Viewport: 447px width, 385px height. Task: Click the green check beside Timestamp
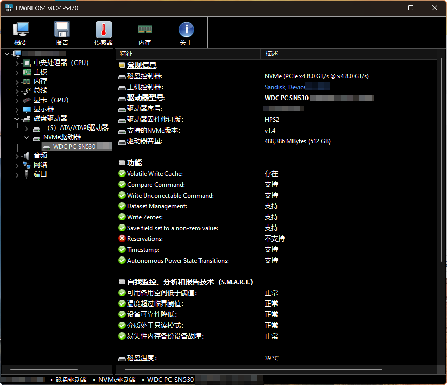(122, 249)
